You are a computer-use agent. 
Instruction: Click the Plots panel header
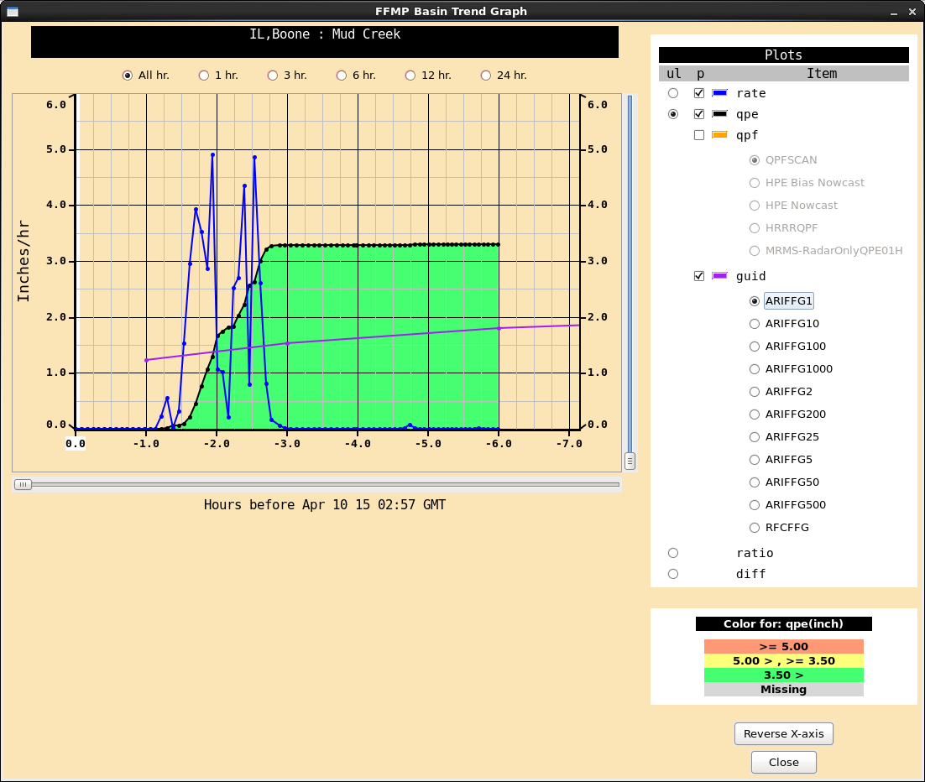coord(783,55)
